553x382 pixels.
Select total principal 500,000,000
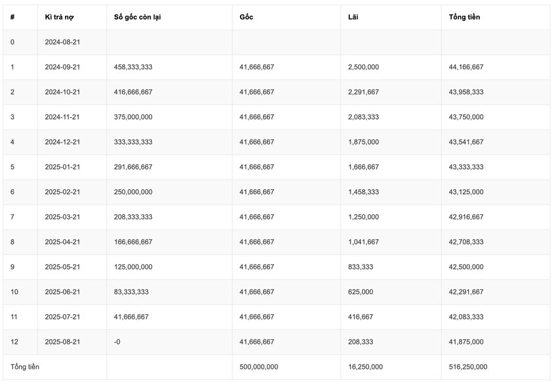[259, 367]
